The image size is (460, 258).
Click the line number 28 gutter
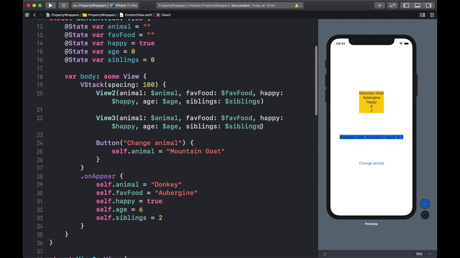point(40,176)
